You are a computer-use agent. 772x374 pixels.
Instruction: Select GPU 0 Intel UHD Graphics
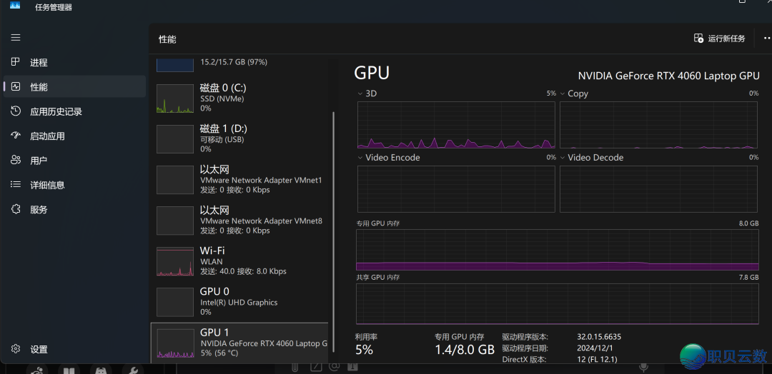click(x=239, y=302)
